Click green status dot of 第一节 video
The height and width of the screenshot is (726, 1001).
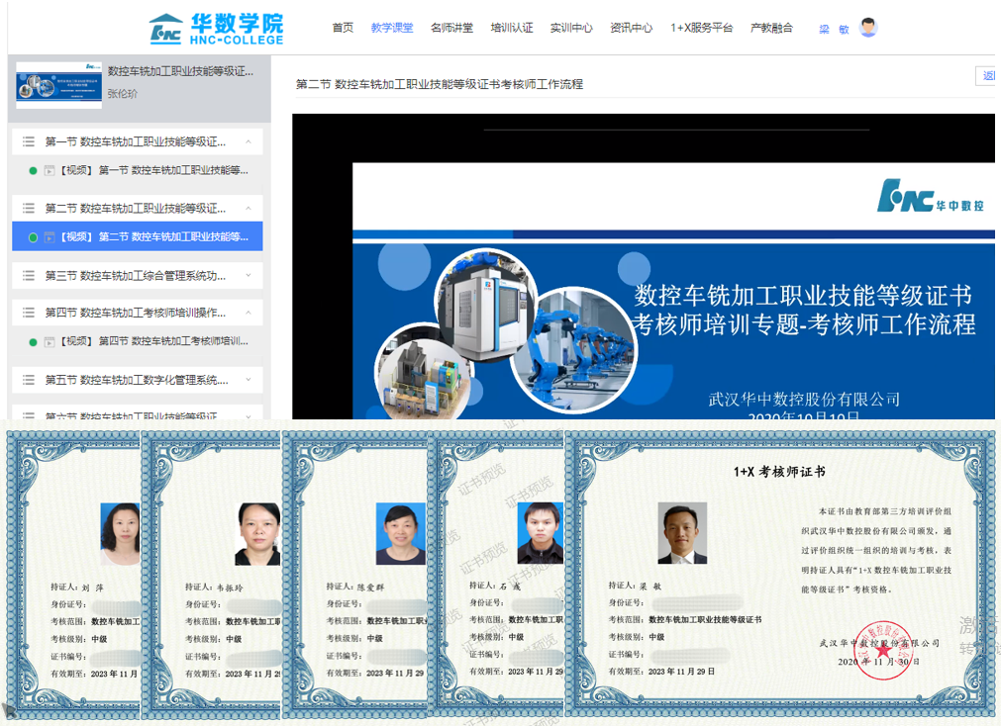[x=34, y=171]
